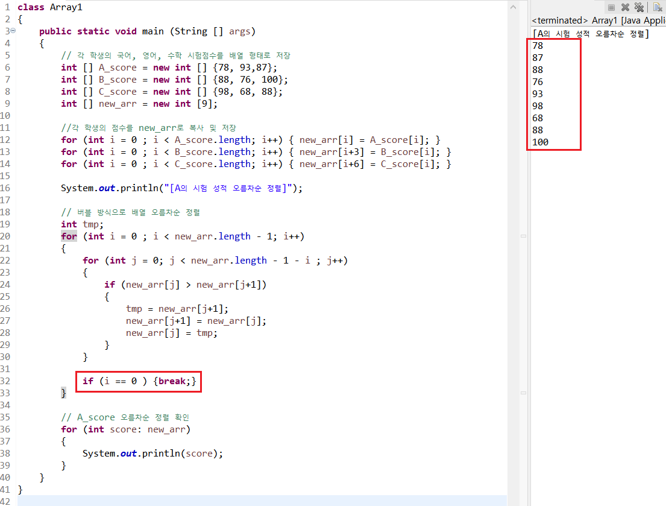Click the console output value 78
Image resolution: width=666 pixels, height=506 pixels.
(537, 45)
